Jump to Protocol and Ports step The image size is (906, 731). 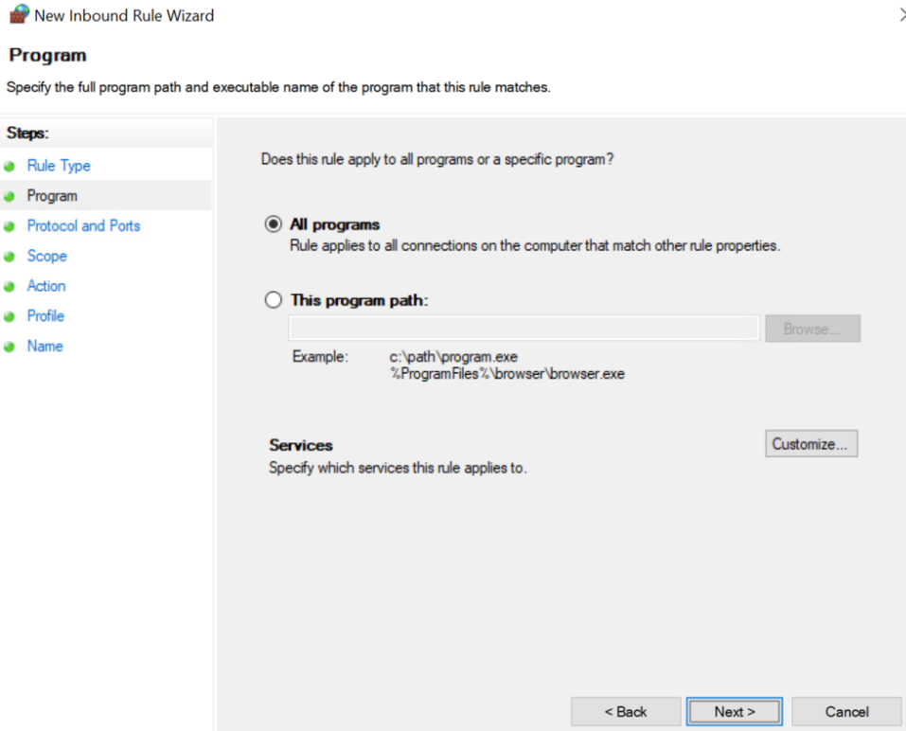[83, 225]
